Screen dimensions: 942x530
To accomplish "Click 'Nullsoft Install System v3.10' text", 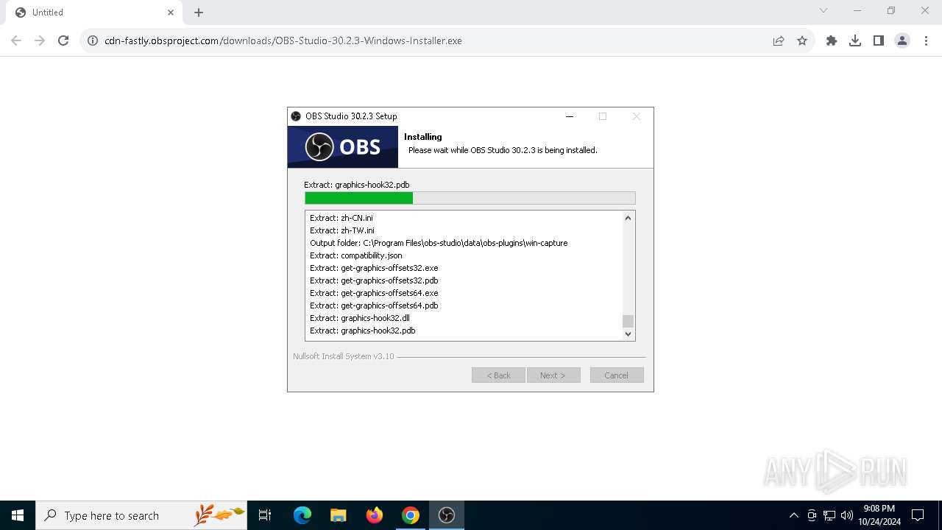I will coord(344,356).
